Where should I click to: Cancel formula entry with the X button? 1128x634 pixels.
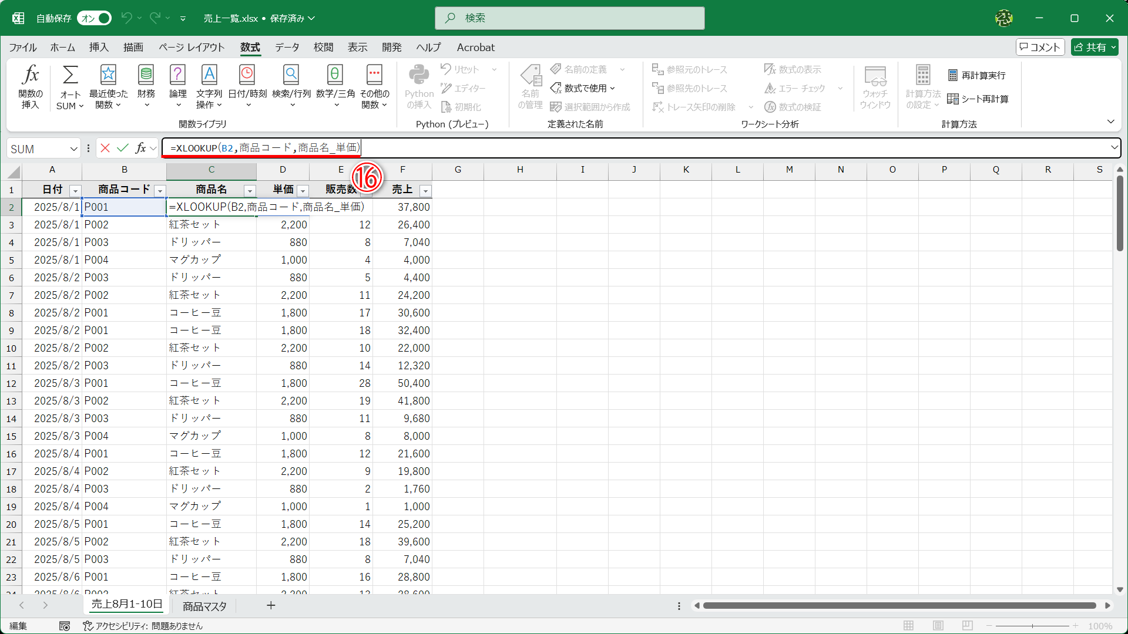pos(105,148)
